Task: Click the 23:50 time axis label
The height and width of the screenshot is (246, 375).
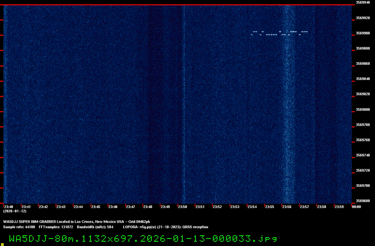Action: point(182,207)
